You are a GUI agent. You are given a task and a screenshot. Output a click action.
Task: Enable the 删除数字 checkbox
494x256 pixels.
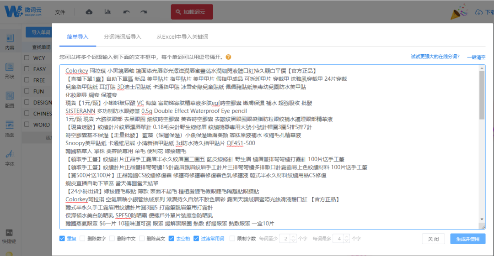click(x=82, y=238)
